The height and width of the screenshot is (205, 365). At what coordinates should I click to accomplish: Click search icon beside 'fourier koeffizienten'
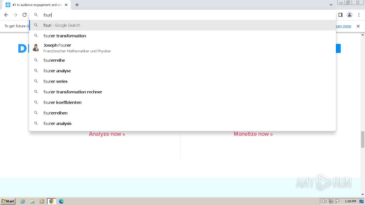36,102
